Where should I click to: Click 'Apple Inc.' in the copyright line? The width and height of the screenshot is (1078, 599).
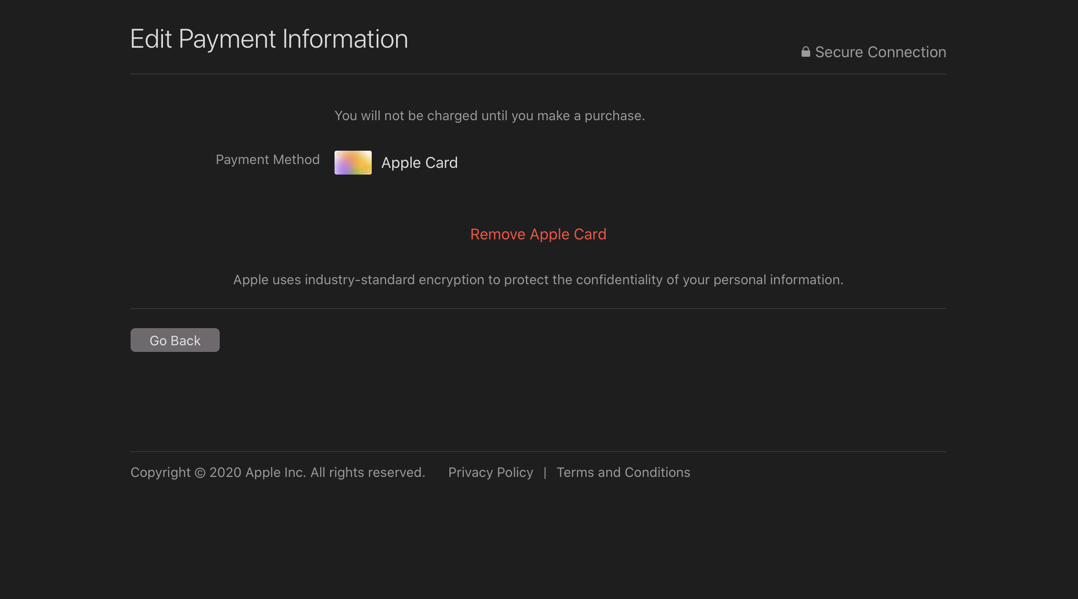point(275,472)
